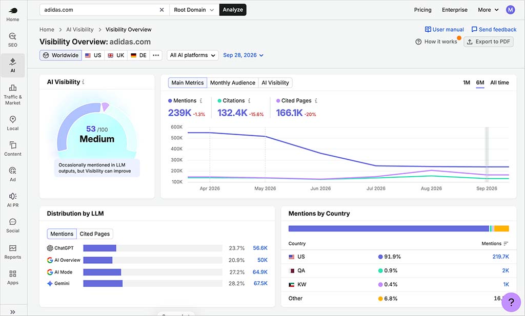Select Cited Pages toggle in Distribution by LLM
This screenshot has height=316, width=525.
point(95,234)
